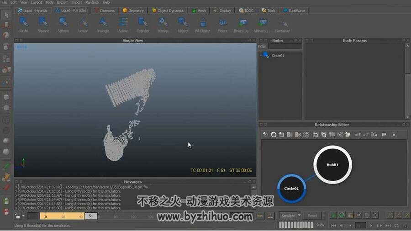The height and width of the screenshot is (231, 411).
Task: Open the Playback menu
Action: pyautogui.click(x=92, y=2)
